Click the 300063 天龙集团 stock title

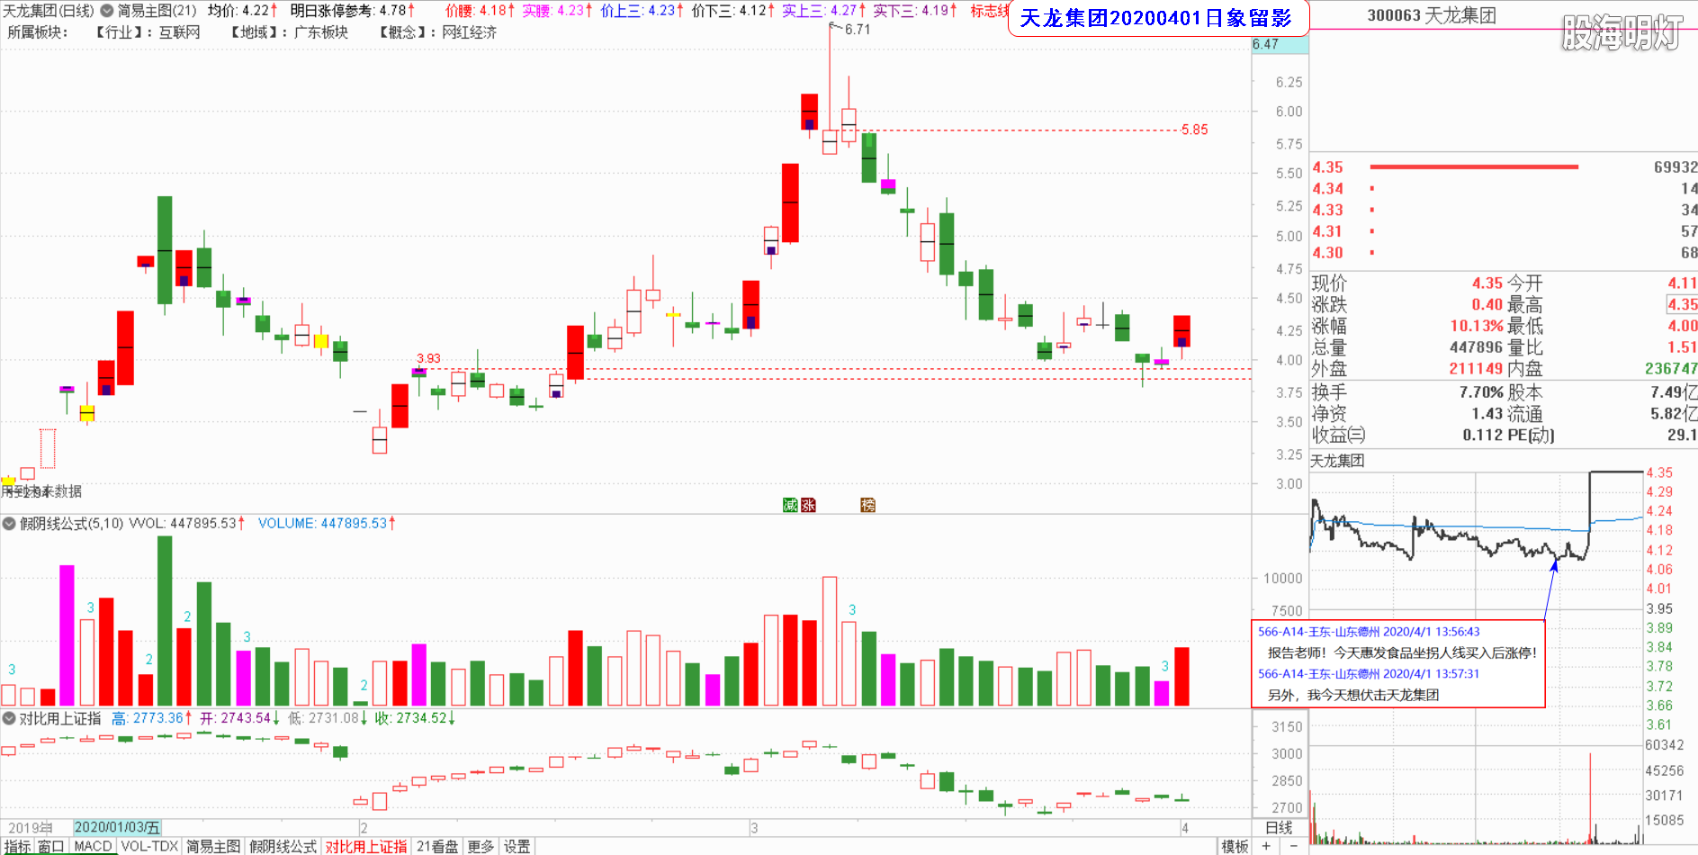coord(1432,15)
